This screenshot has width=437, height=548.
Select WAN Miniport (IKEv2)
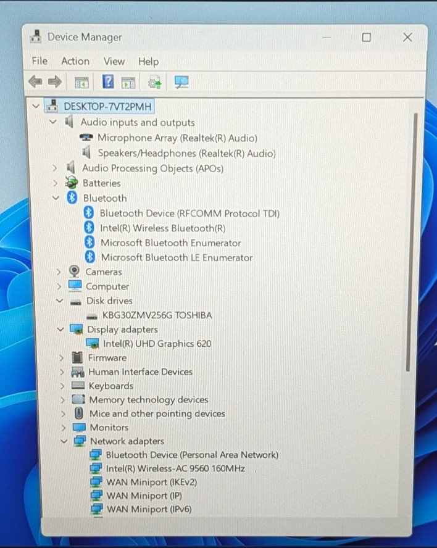[151, 482]
